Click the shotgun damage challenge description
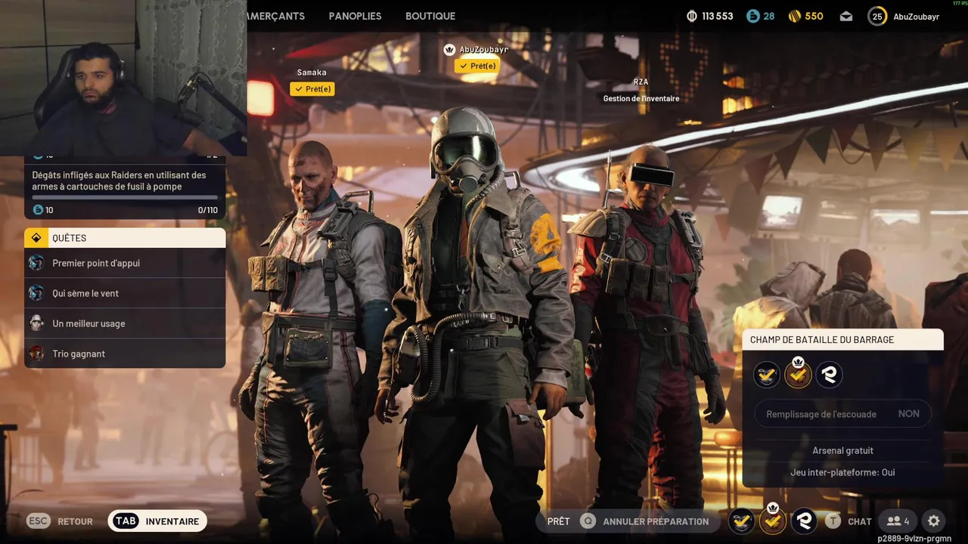This screenshot has width=968, height=544. point(119,181)
